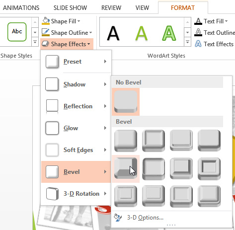Click the Shape Effects icon

point(45,44)
